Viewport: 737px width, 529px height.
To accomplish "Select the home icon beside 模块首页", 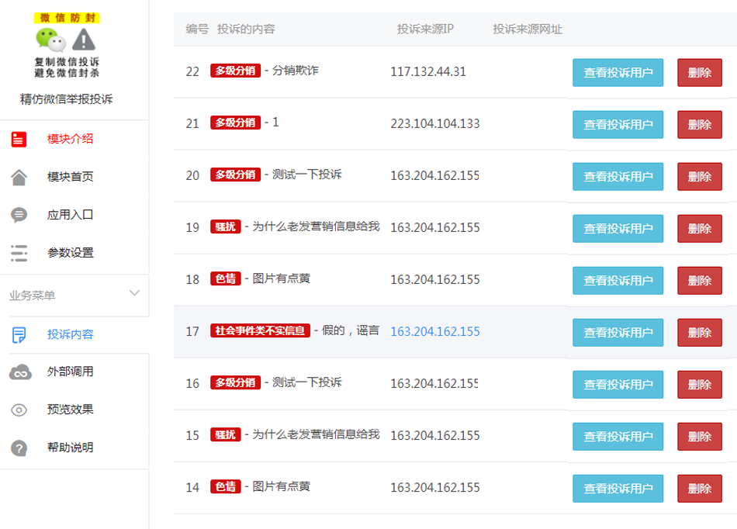I will [18, 177].
